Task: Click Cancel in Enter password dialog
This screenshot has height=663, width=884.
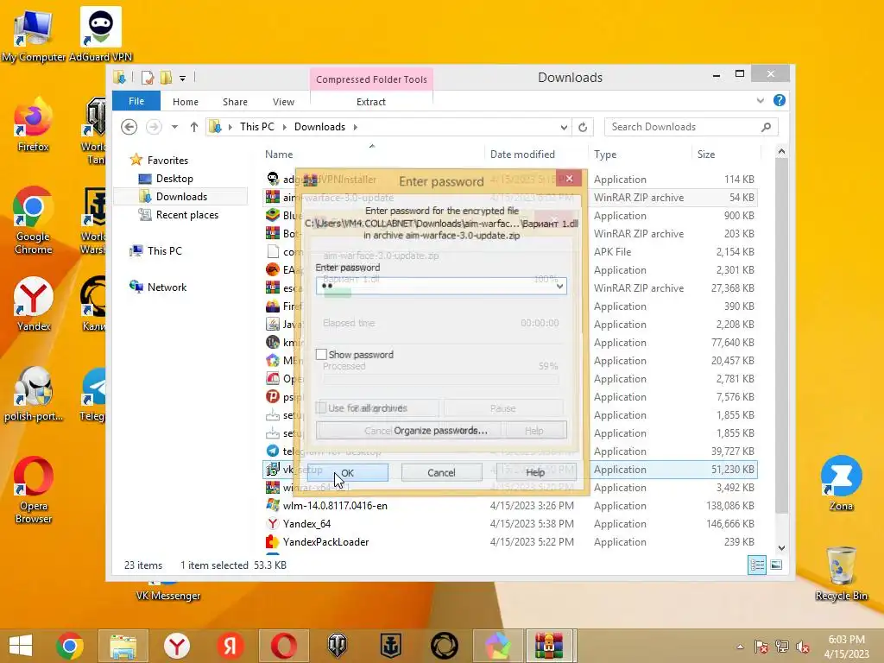Action: click(x=441, y=472)
